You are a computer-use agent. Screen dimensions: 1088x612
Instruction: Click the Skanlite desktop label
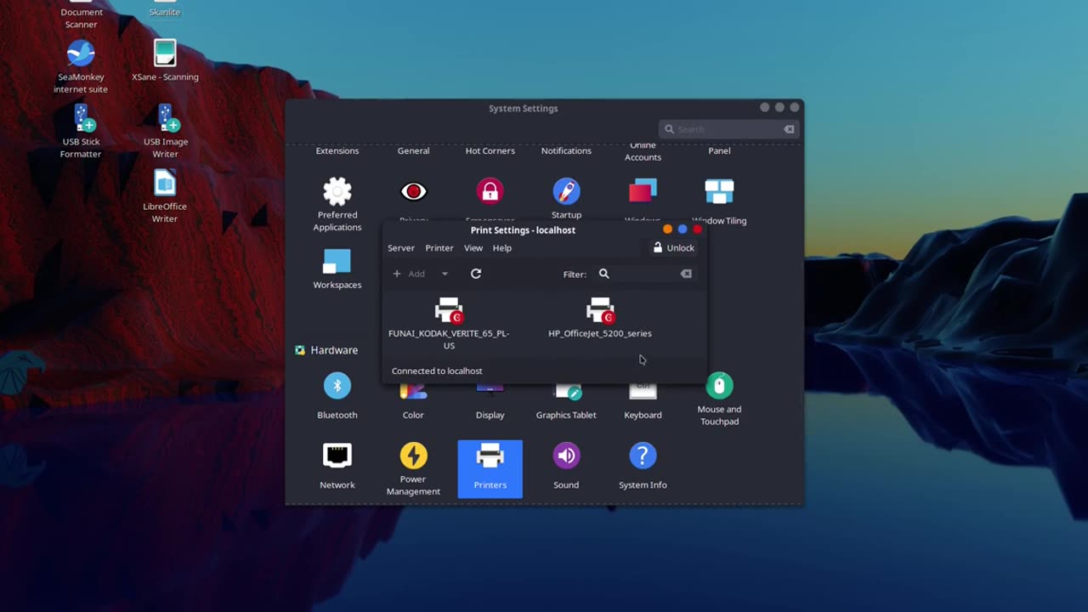165,12
